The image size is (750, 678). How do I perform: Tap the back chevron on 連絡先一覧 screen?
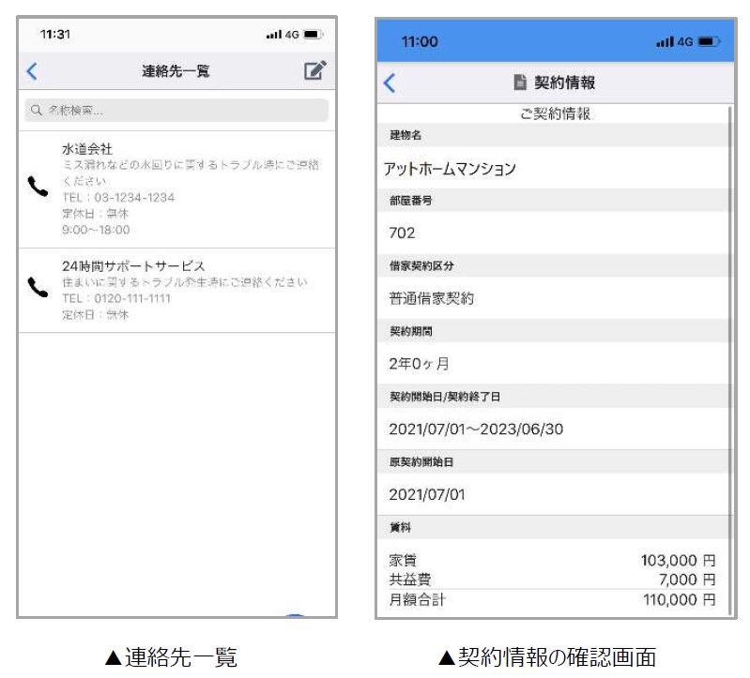32,71
